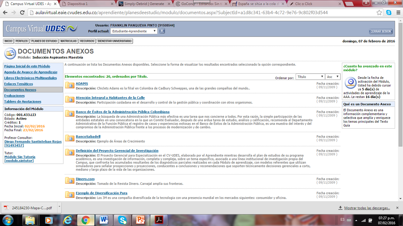Open the Dinero.com document link

[x=85, y=179]
